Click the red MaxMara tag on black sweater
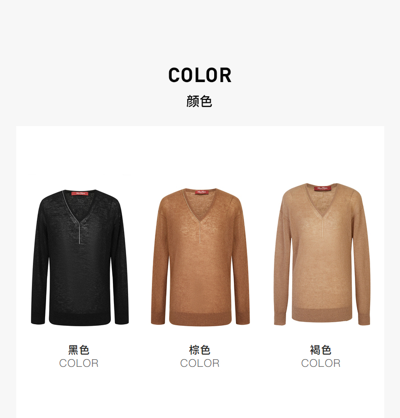 [79, 193]
